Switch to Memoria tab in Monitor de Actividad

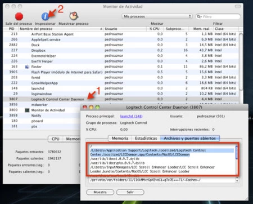pos(72,139)
